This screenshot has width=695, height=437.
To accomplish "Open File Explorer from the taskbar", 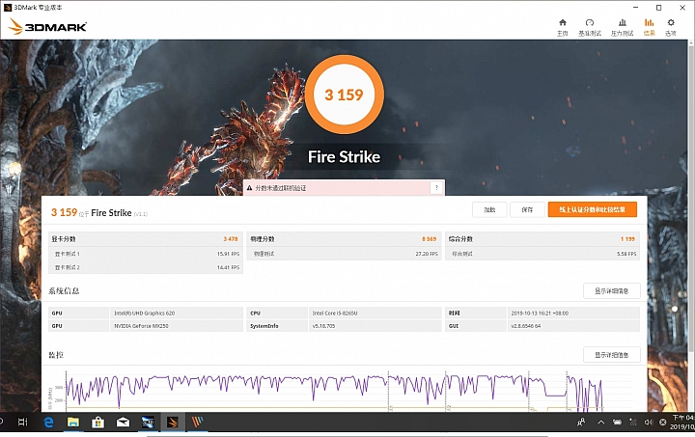I will coord(73,422).
